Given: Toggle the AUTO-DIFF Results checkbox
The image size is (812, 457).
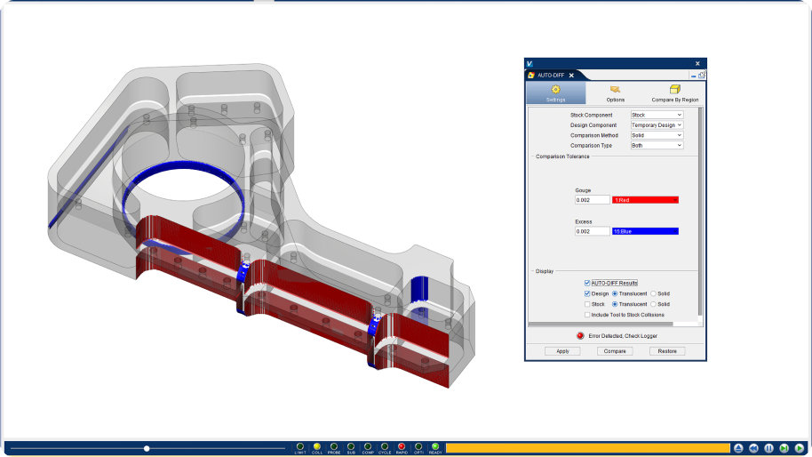Looking at the screenshot, I should click(x=587, y=283).
